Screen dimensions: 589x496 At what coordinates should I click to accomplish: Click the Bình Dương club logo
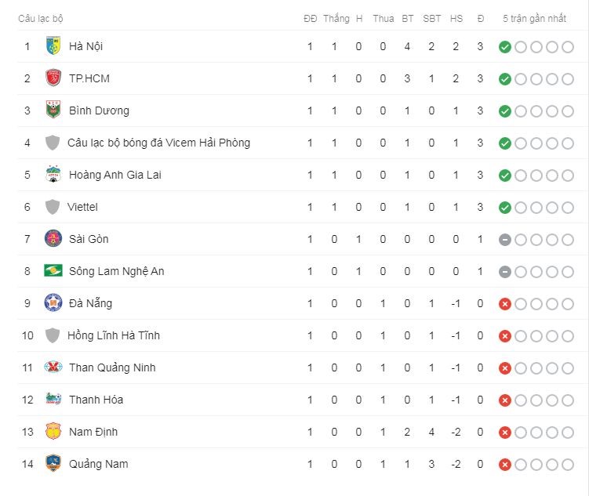pos(53,110)
